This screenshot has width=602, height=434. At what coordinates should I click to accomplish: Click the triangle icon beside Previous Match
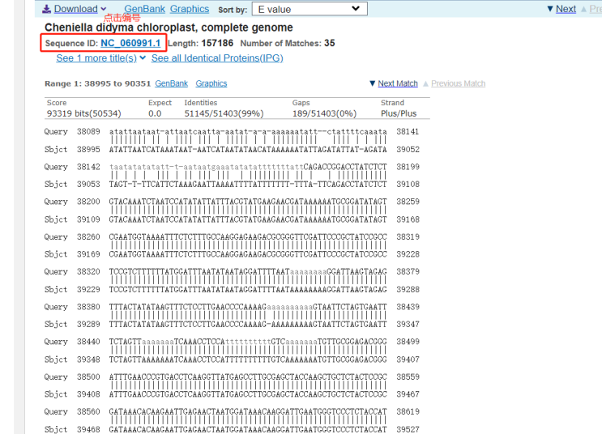click(425, 83)
